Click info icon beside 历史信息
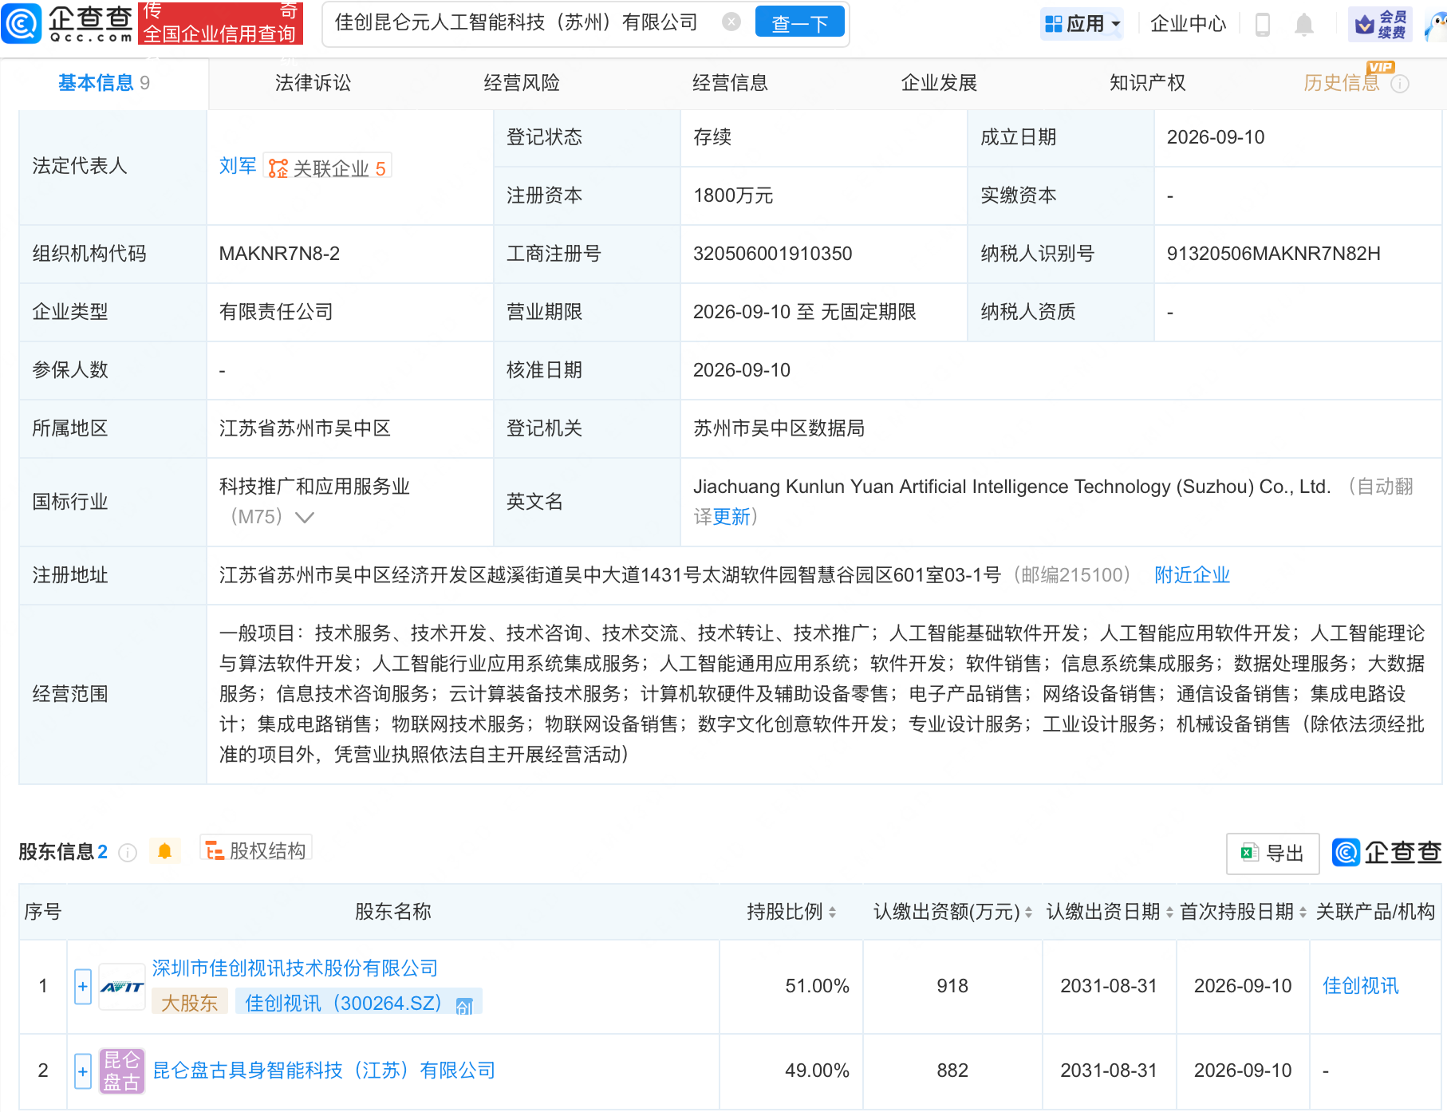The width and height of the screenshot is (1447, 1112). (1400, 84)
